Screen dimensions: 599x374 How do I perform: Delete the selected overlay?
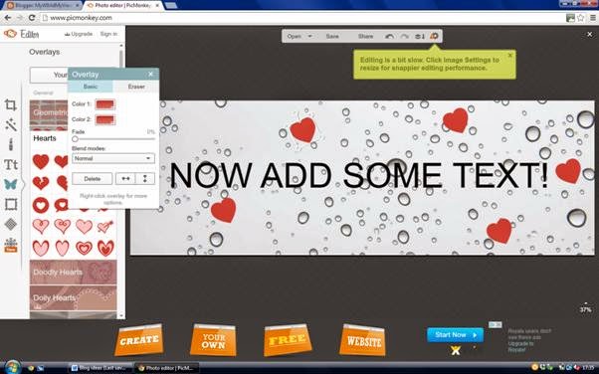click(93, 179)
